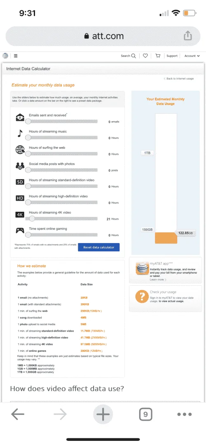Open the shopping cart icon
Image resolution: width=206 pixels, height=445 pixels.
click(x=158, y=56)
